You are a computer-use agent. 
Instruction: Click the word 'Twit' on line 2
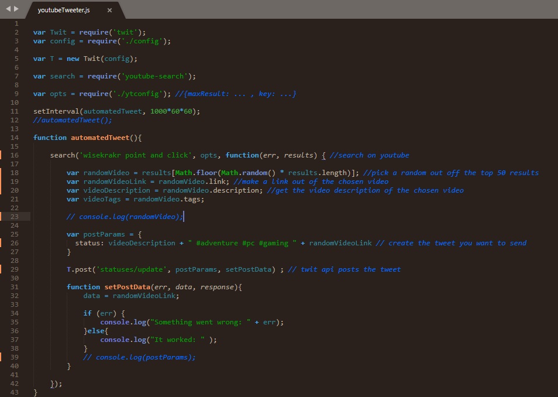click(x=58, y=32)
